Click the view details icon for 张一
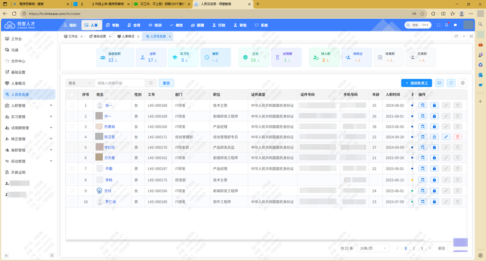The image size is (486, 261). (x=422, y=105)
